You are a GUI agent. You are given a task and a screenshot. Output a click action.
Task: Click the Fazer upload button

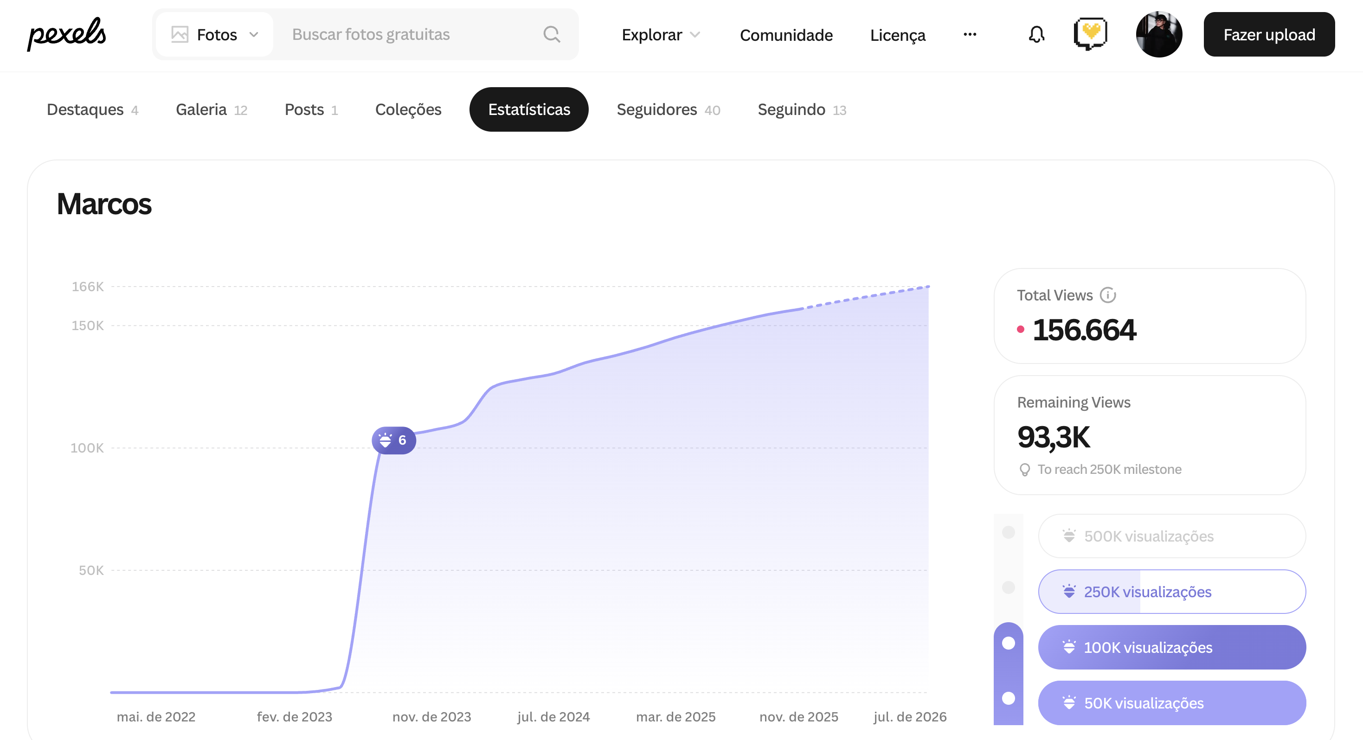pyautogui.click(x=1268, y=34)
